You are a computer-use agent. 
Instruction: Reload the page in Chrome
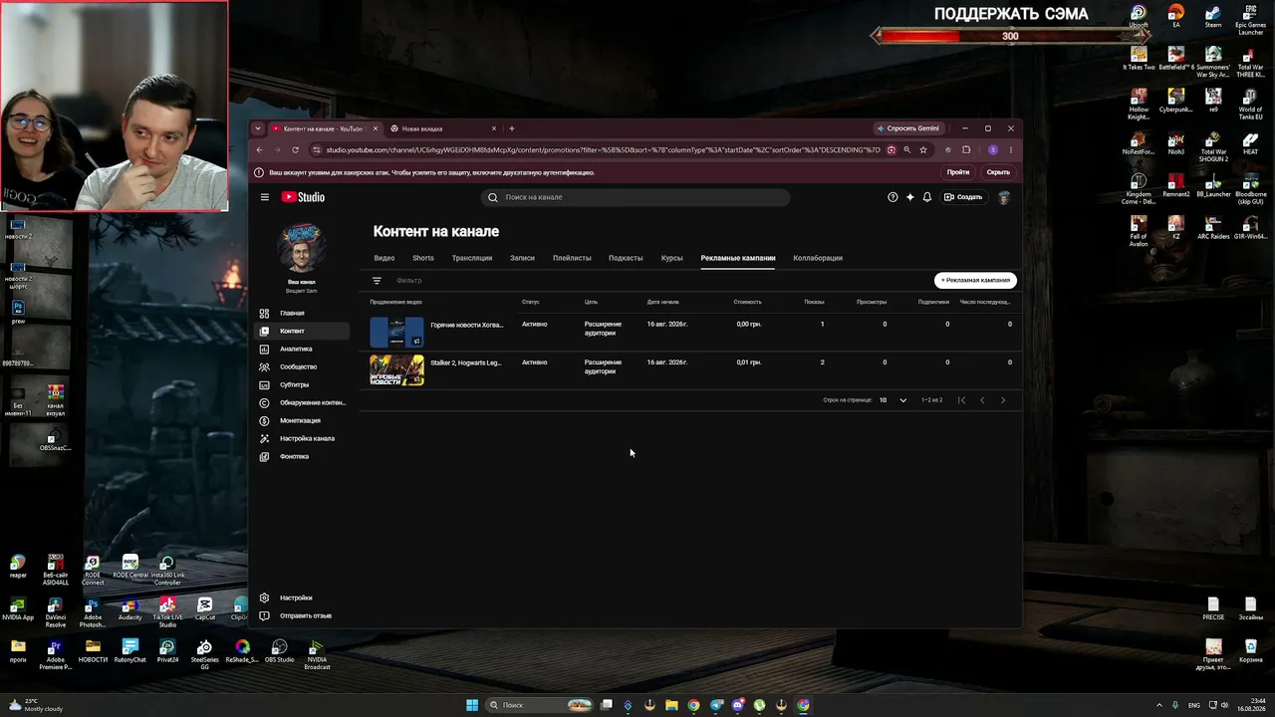pyautogui.click(x=295, y=150)
